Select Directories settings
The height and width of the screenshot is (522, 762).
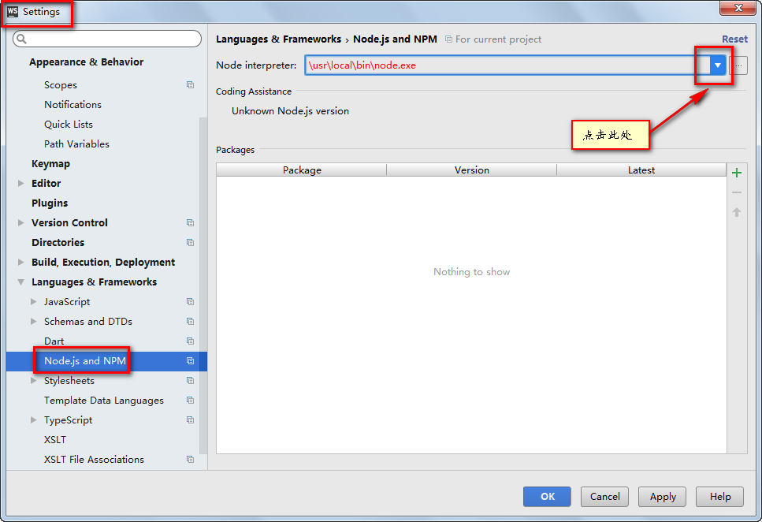click(58, 242)
